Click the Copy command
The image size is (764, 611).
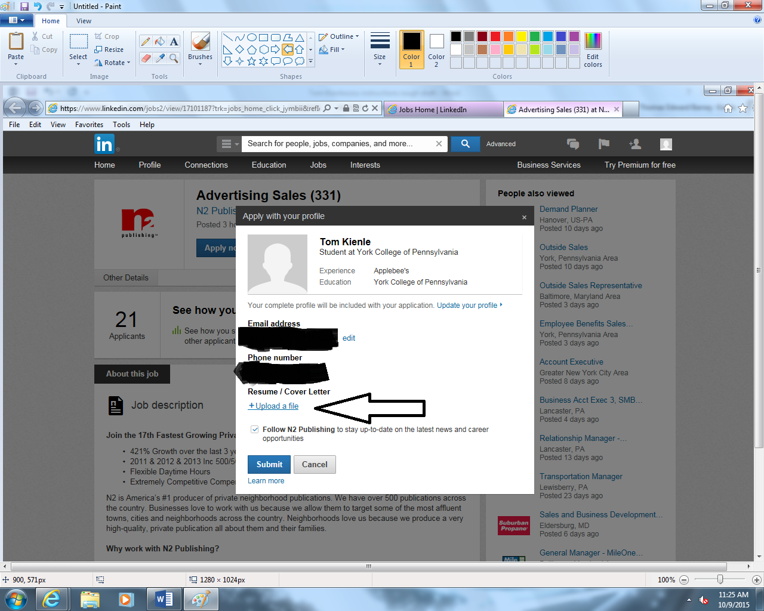45,50
